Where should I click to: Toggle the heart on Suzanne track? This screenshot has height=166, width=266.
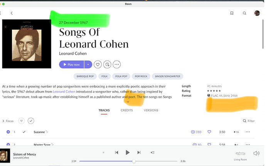click(209, 132)
